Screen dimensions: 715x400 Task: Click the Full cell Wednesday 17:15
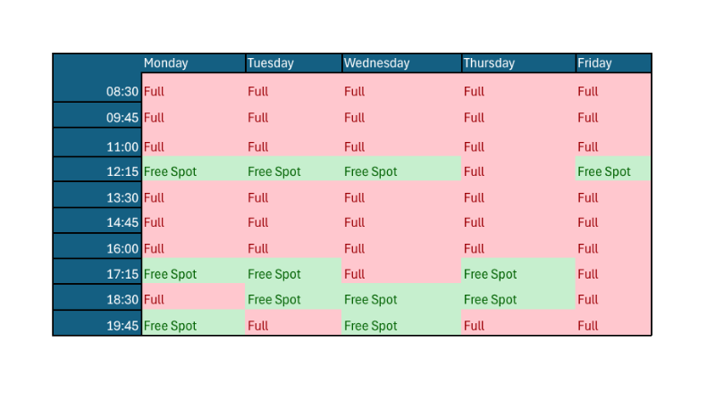pyautogui.click(x=401, y=271)
